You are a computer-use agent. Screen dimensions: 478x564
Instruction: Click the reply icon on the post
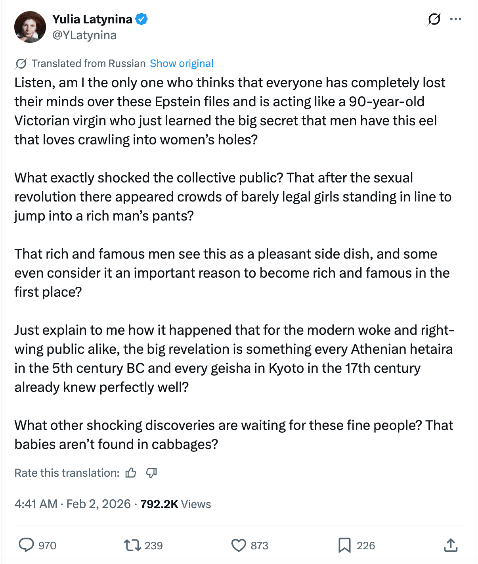click(x=27, y=545)
